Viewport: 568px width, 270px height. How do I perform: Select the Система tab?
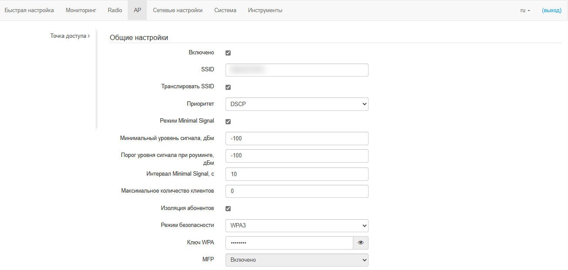click(x=225, y=10)
